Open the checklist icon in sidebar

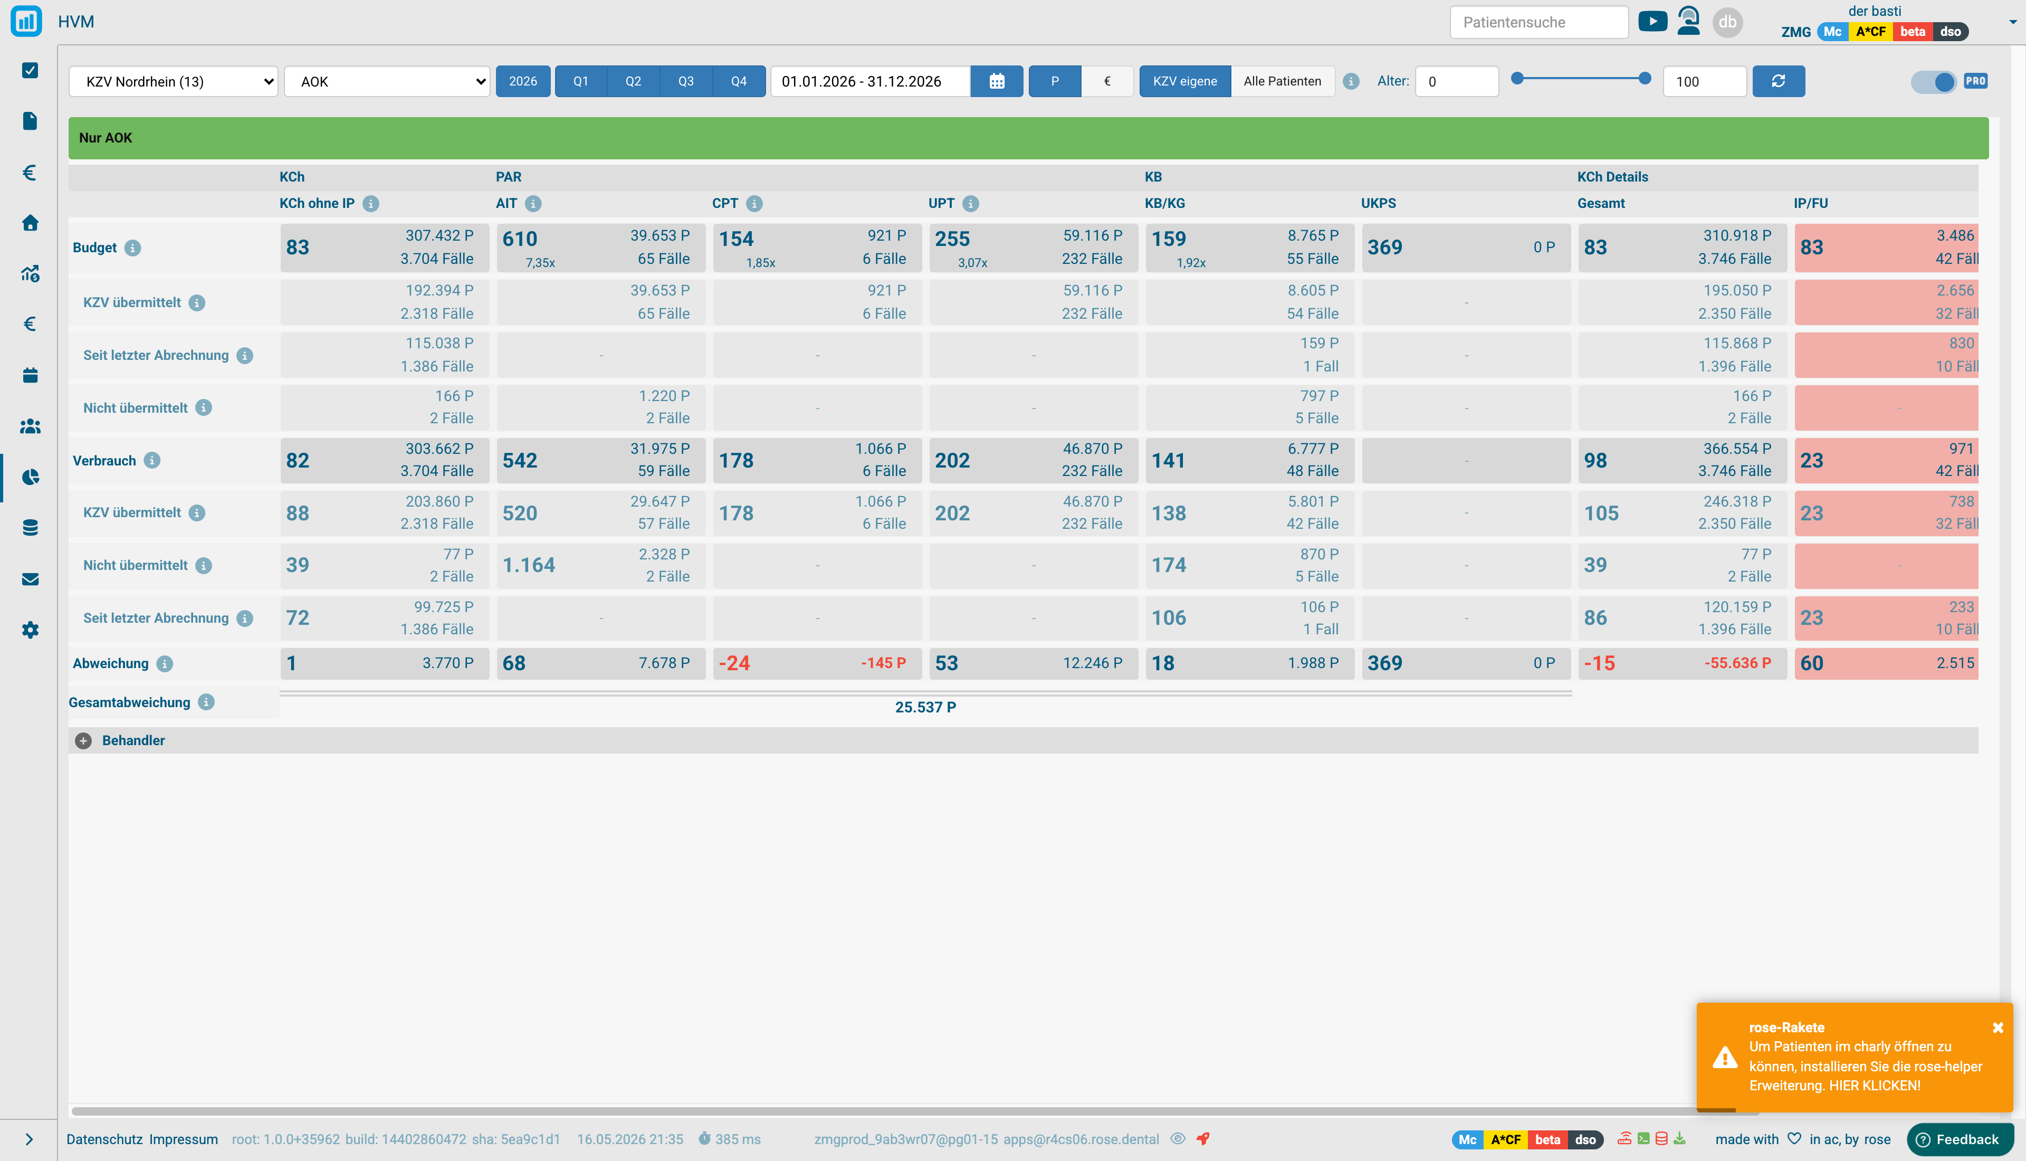[30, 70]
